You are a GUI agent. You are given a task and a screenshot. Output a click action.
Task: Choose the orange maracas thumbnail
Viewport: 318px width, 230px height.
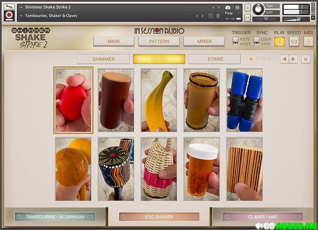[73, 169]
